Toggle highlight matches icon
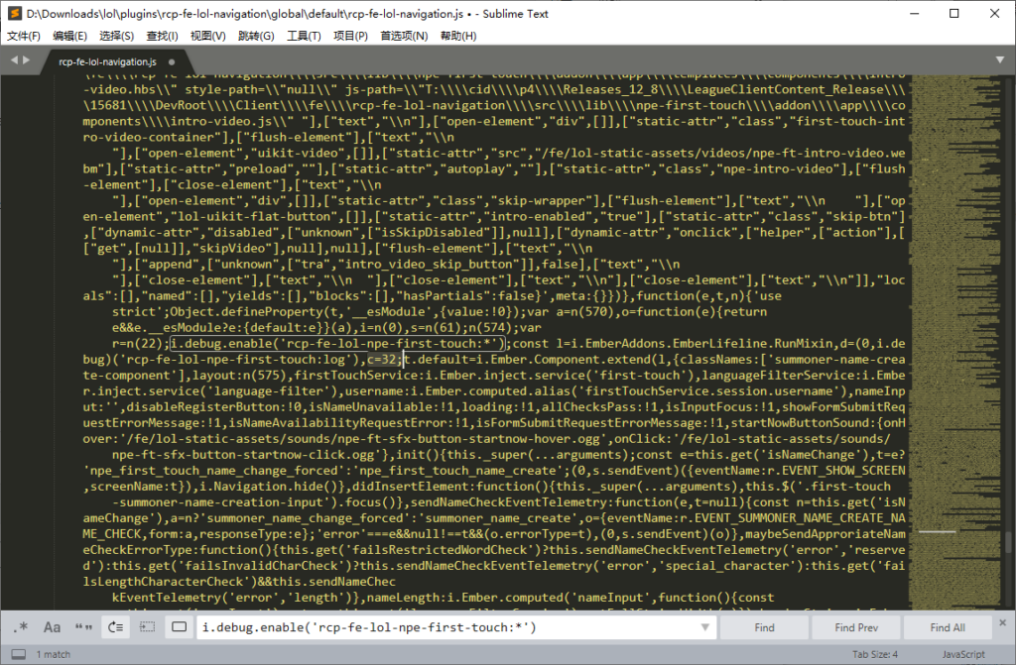1016x665 pixels. click(179, 627)
